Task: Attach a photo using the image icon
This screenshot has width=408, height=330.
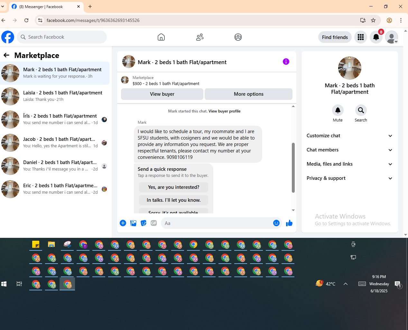Action: (x=133, y=223)
